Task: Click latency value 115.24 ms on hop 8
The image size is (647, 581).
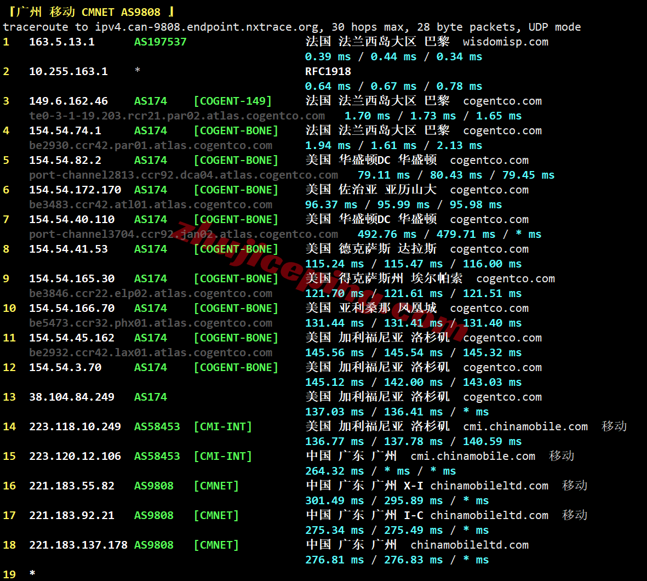Action: [x=334, y=264]
